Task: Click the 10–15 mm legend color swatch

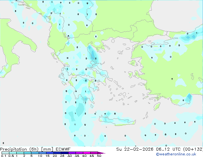Action: pyautogui.click(x=43, y=153)
